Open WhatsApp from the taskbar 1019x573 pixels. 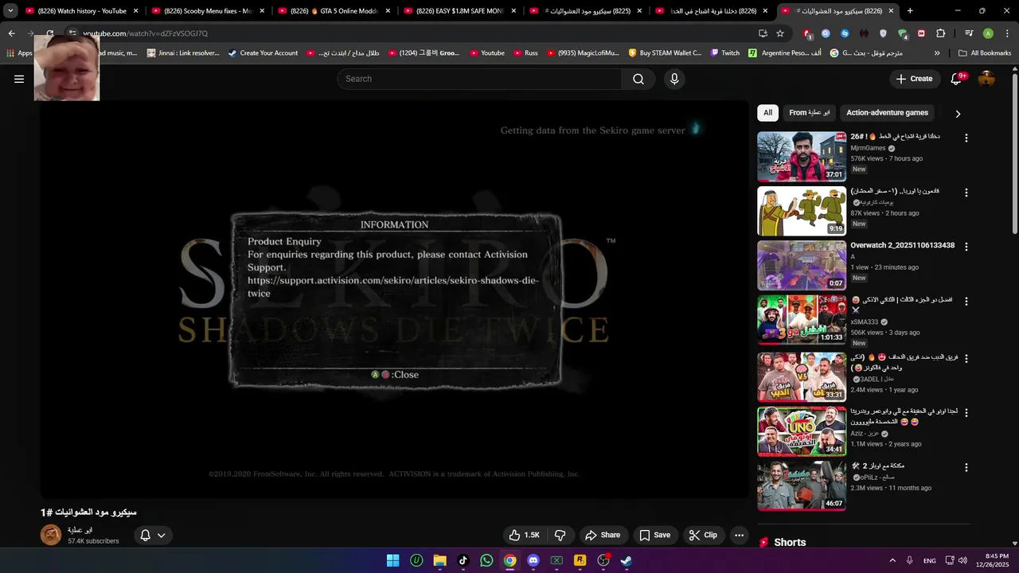[486, 560]
